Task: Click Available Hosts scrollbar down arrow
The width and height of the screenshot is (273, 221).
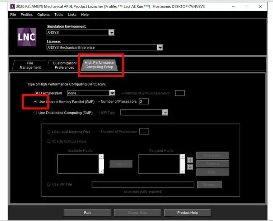Action: tap(101, 171)
